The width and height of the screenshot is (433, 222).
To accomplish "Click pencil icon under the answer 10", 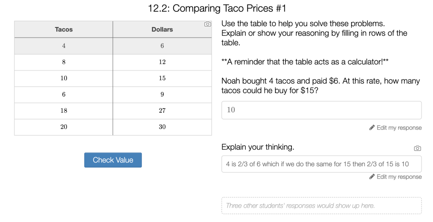I will [372, 127].
